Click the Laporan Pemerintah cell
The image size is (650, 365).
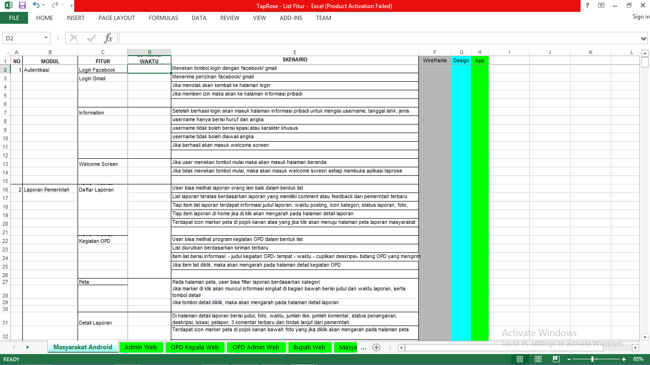[x=50, y=190]
